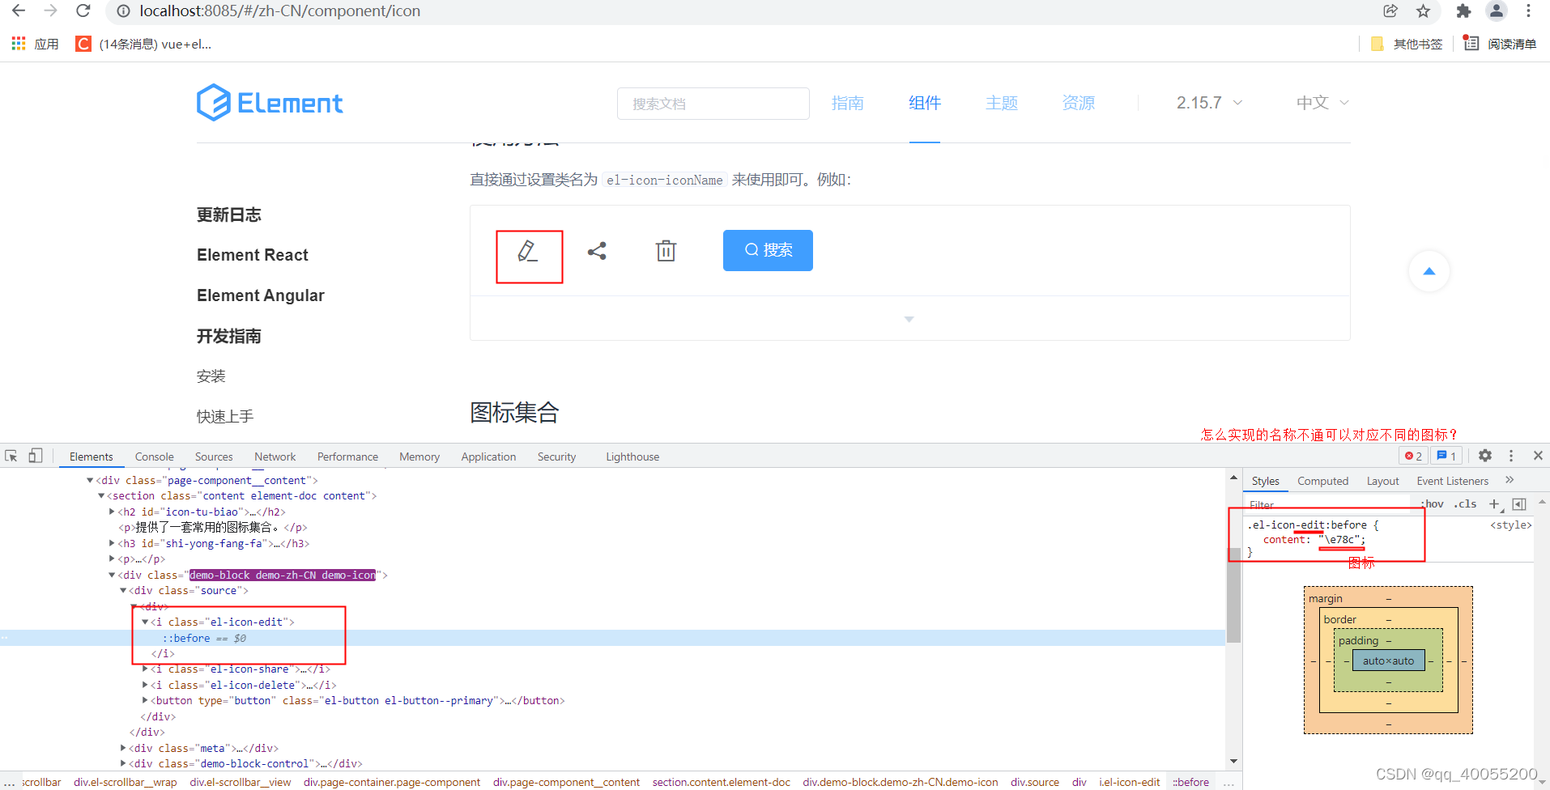Switch to the Console tab in DevTools
This screenshot has width=1550, height=790.
(153, 456)
